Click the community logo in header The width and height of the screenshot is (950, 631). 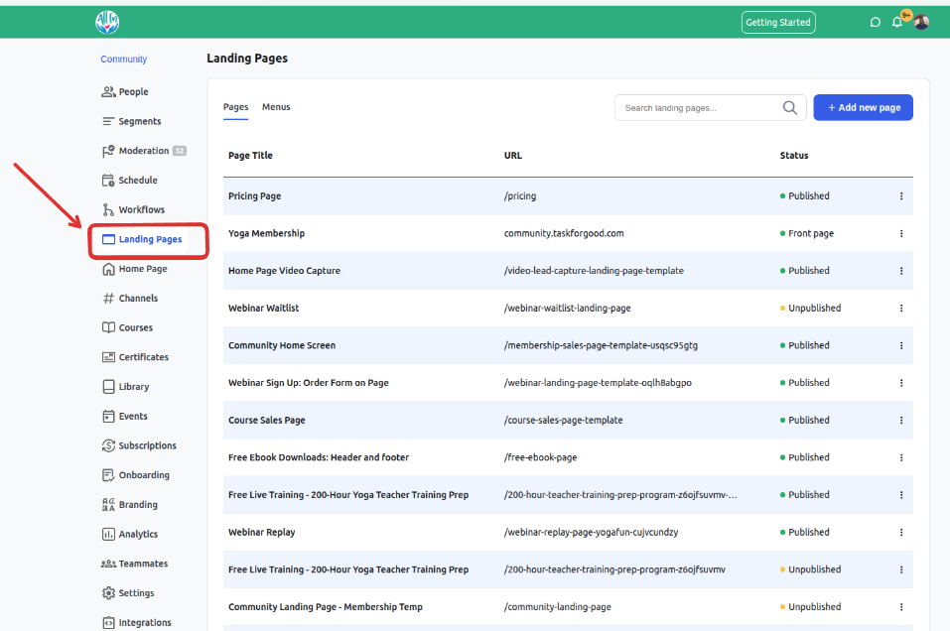(x=107, y=23)
